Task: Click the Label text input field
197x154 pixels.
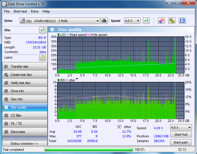Action: coord(26,57)
